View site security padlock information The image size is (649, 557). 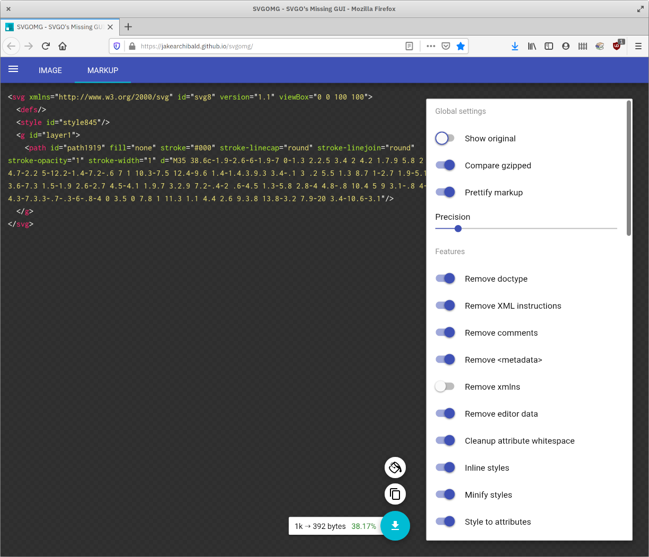(x=132, y=46)
